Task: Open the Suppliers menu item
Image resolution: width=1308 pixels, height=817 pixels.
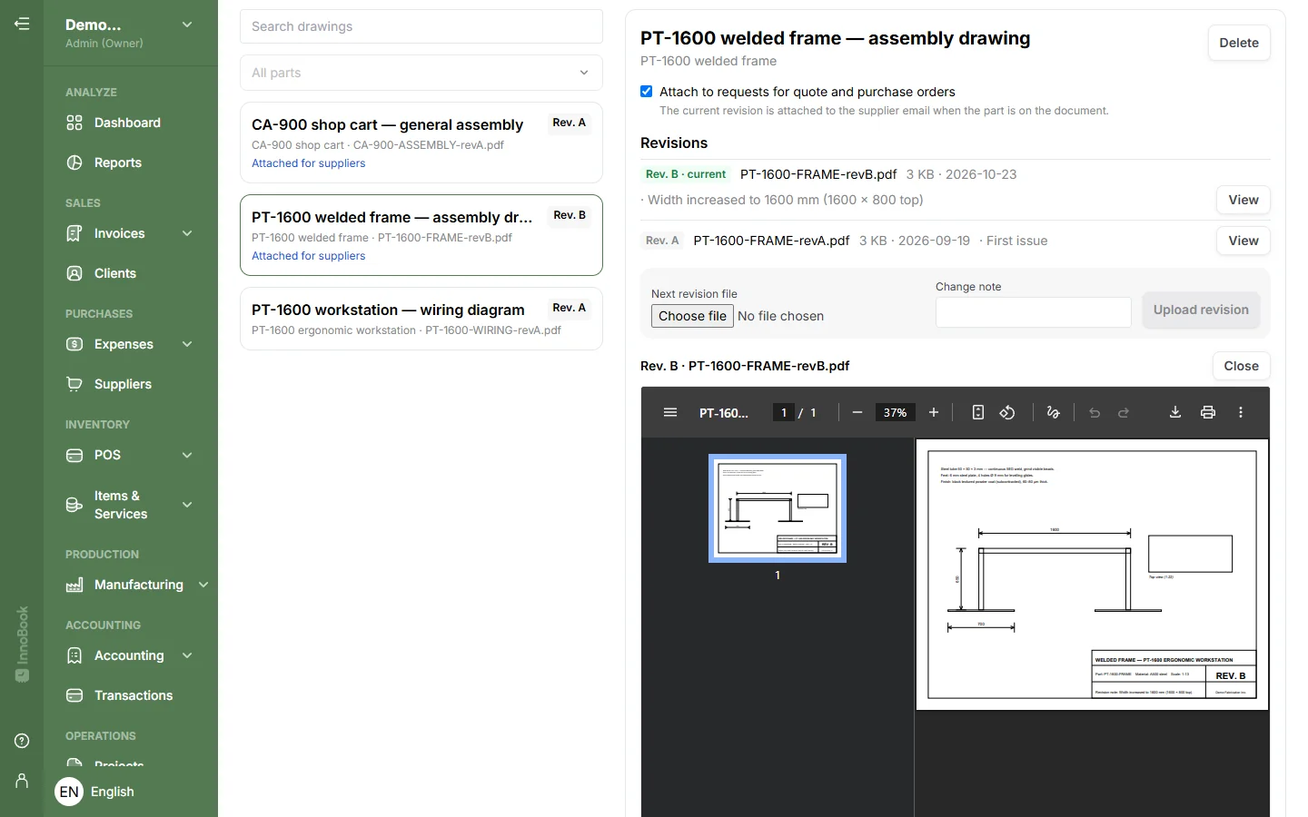Action: [x=123, y=384]
